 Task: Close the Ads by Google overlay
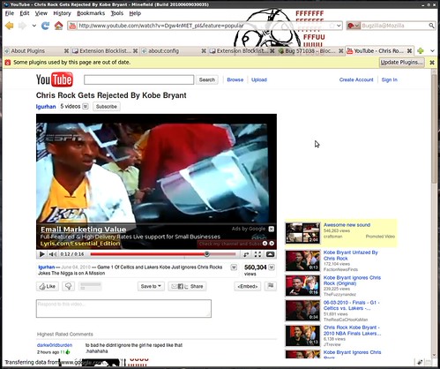272,229
